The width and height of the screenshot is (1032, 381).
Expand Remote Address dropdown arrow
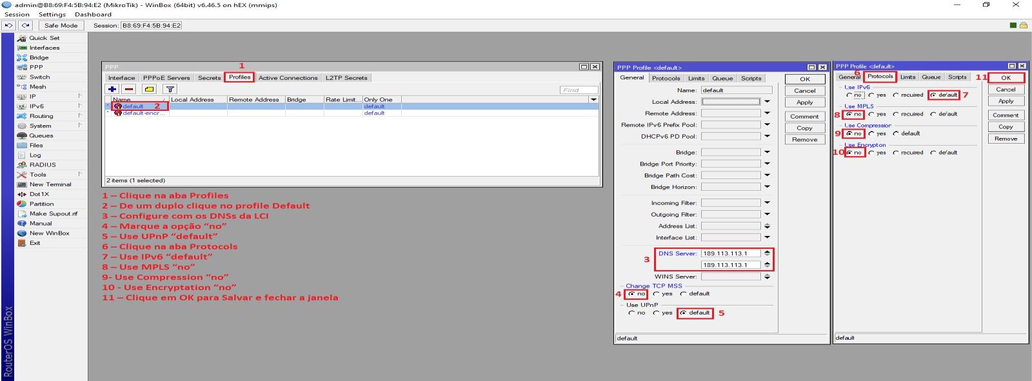coord(767,113)
